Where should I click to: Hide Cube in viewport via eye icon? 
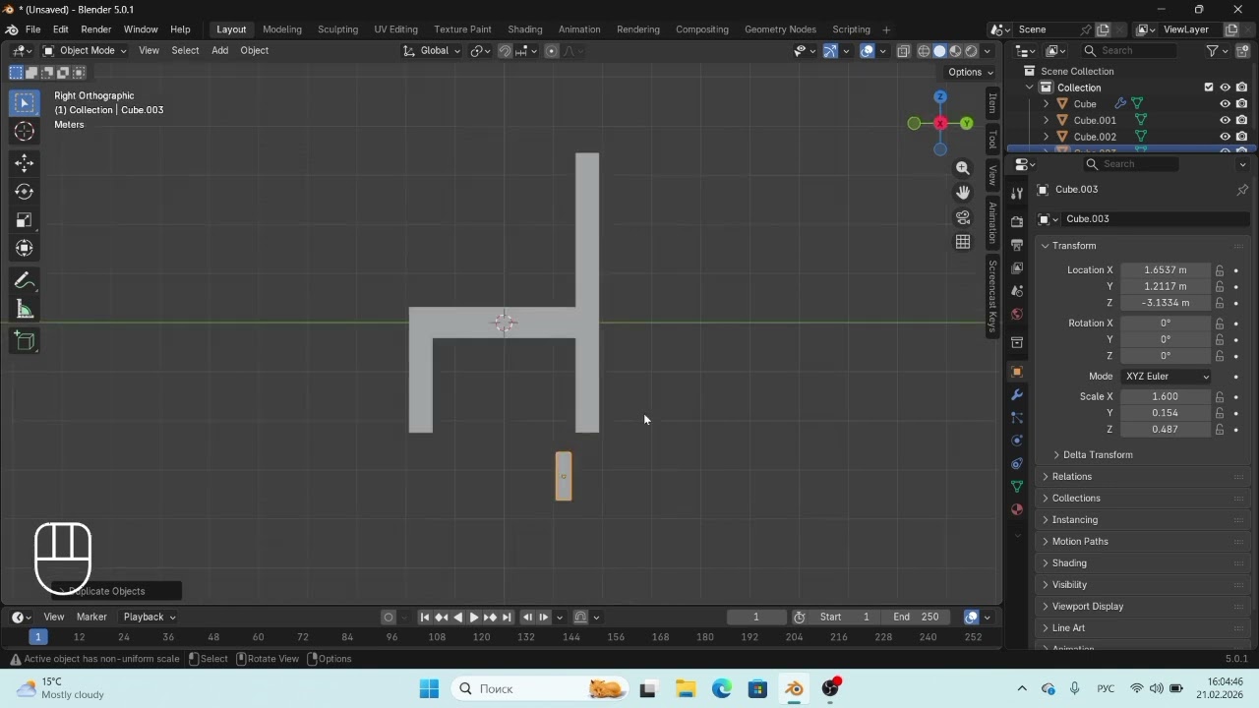tap(1226, 104)
